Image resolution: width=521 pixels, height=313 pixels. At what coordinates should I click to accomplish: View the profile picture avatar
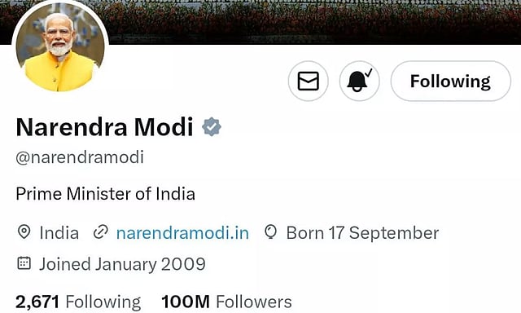point(60,48)
